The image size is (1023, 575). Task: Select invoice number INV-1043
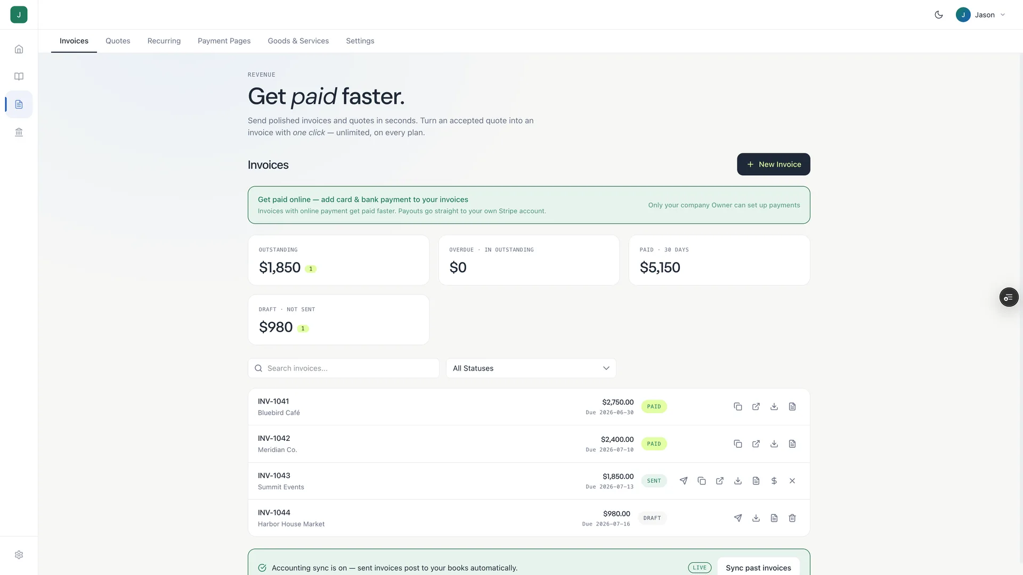point(274,476)
